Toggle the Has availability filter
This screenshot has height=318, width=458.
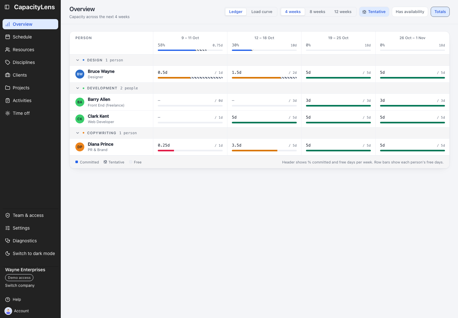tap(410, 12)
